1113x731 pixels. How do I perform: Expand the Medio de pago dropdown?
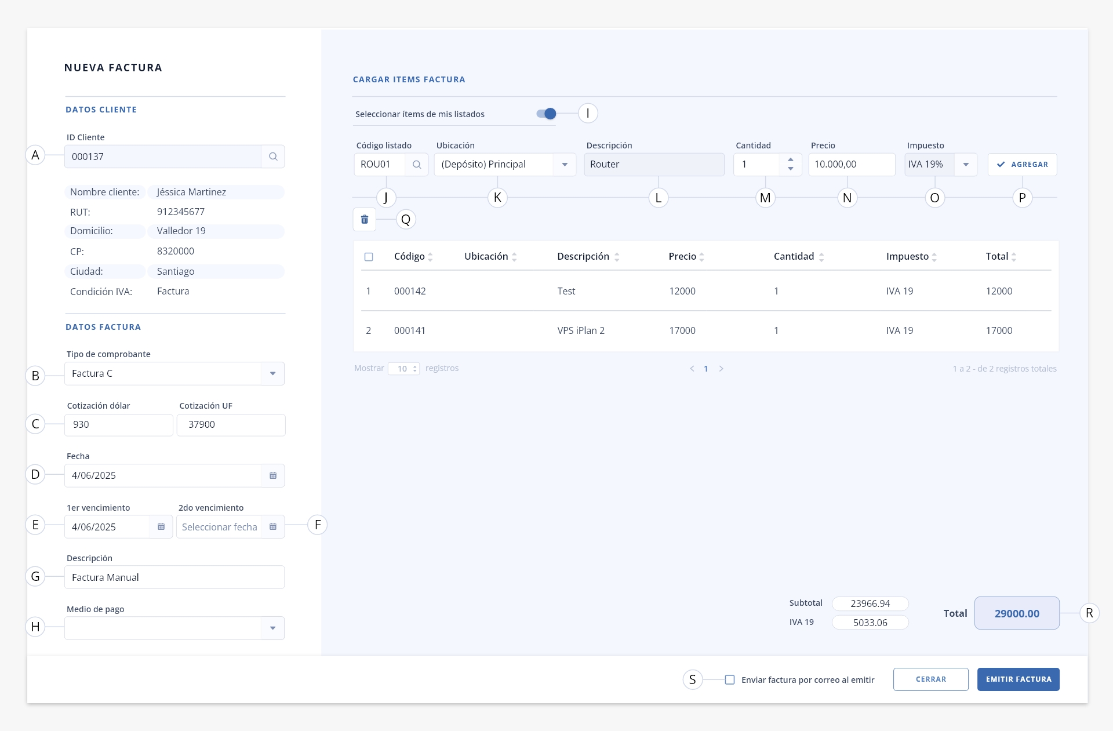click(x=272, y=628)
